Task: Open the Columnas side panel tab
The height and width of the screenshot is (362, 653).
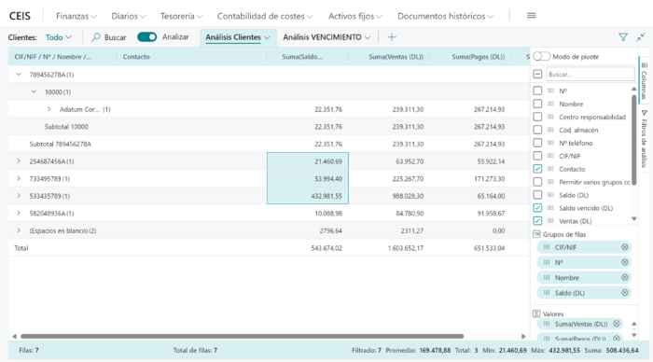Action: (645, 80)
